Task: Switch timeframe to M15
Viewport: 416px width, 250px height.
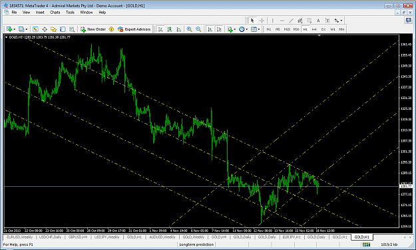Action: [287, 29]
